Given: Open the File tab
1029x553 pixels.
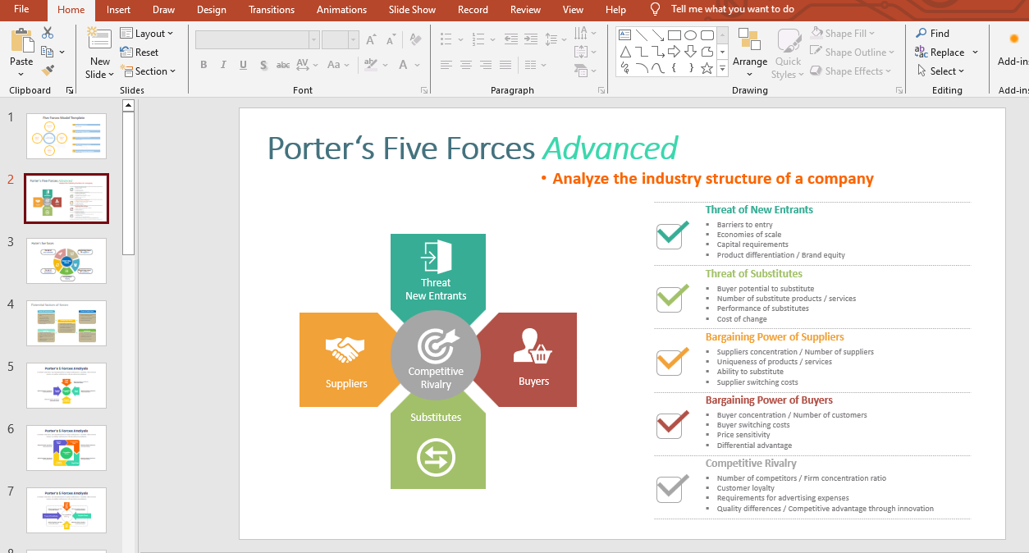Looking at the screenshot, I should pyautogui.click(x=21, y=9).
